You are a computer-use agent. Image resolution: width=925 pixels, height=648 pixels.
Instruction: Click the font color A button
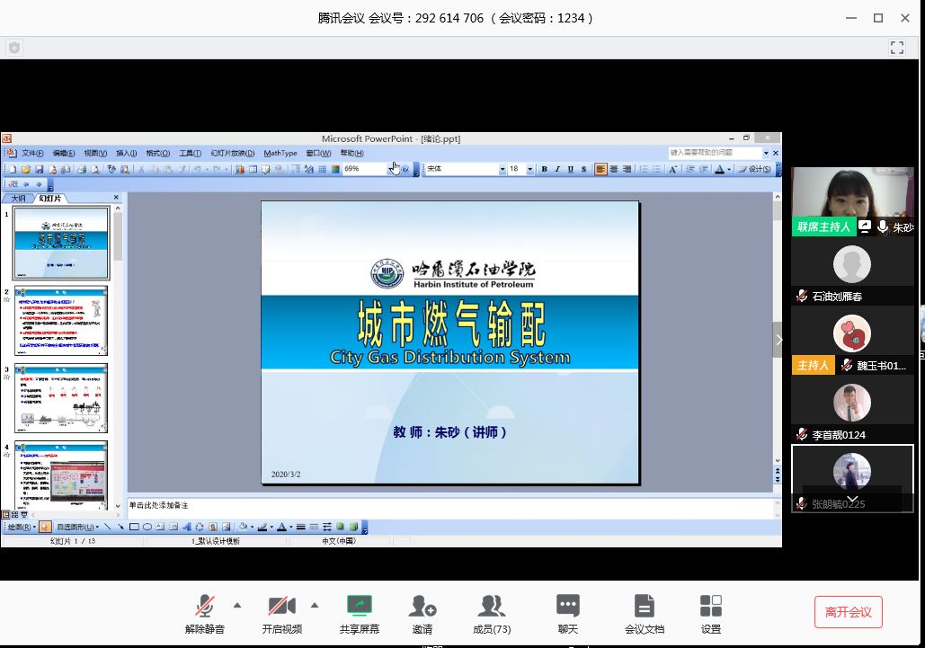pos(719,169)
